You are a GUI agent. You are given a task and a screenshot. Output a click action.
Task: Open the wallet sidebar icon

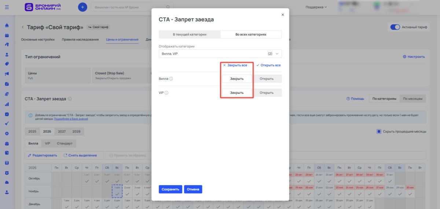coord(7,153)
